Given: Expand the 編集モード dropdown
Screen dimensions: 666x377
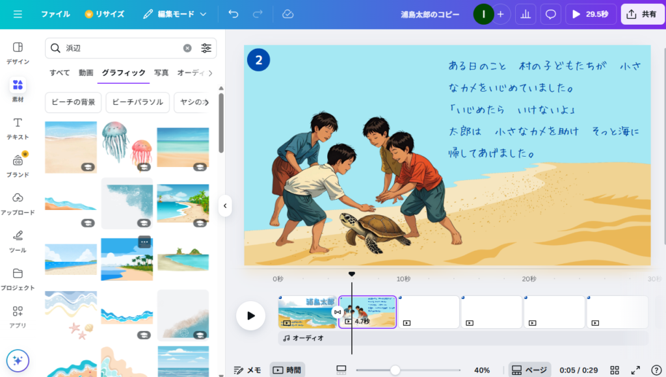Looking at the screenshot, I should click(174, 14).
